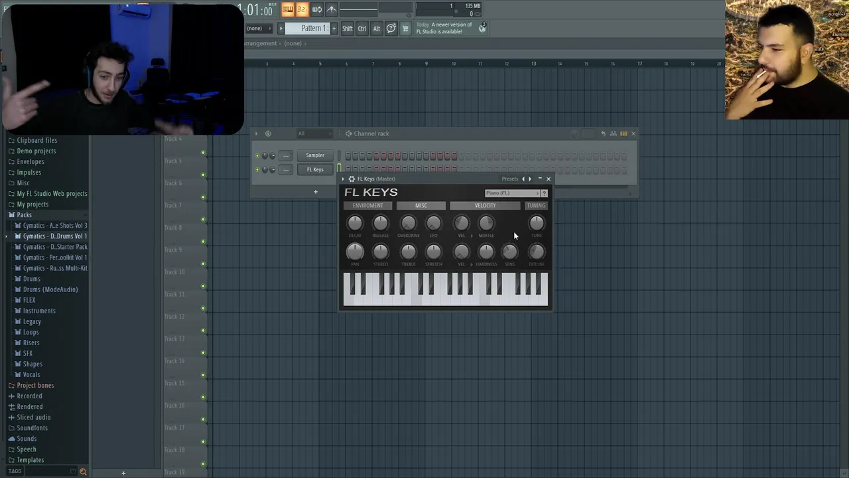Viewport: 849px width, 478px height.
Task: Toggle Alt modifier button
Action: pyautogui.click(x=376, y=29)
